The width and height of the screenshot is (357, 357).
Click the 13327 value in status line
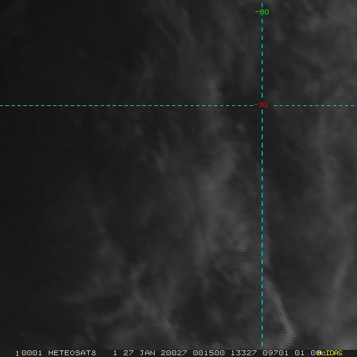pos(243,353)
